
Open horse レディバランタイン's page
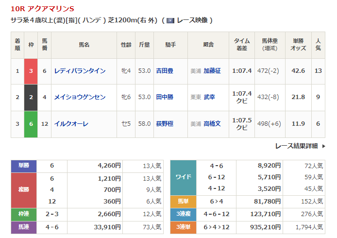point(80,71)
